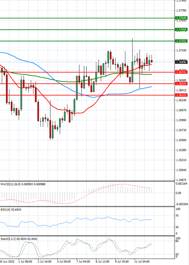Click the 1.37100 price axis value

click(181, 50)
